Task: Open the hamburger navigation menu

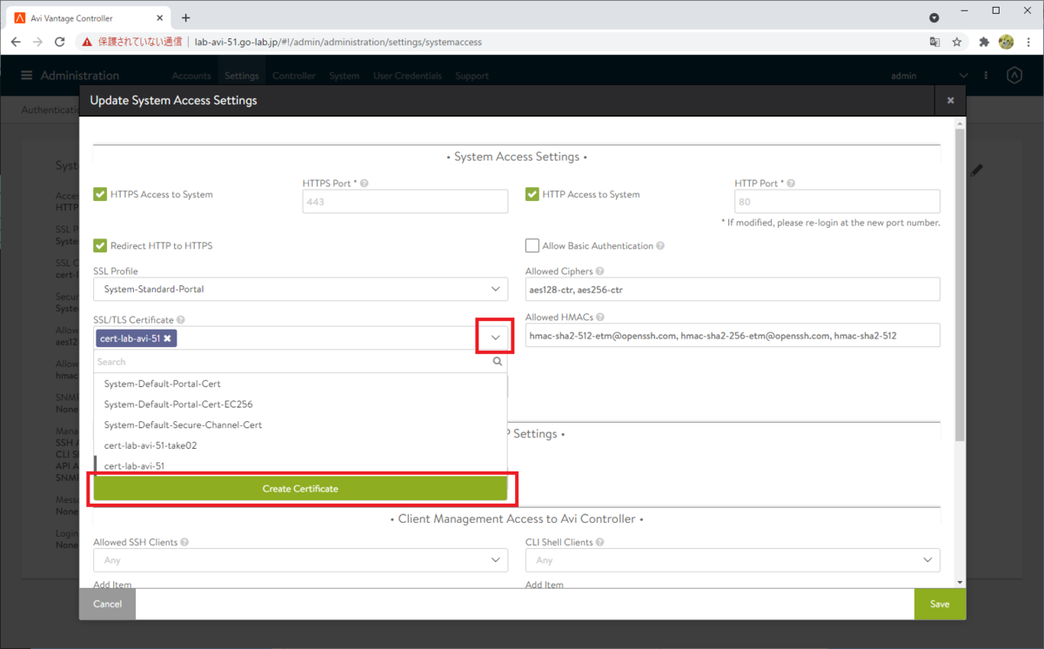Action: pos(27,76)
